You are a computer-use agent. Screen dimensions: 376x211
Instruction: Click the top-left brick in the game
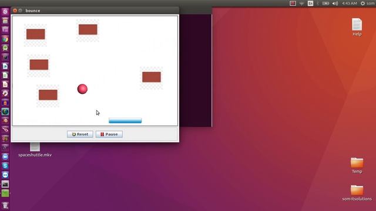click(35, 34)
